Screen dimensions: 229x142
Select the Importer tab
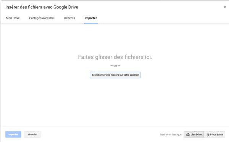(91, 18)
